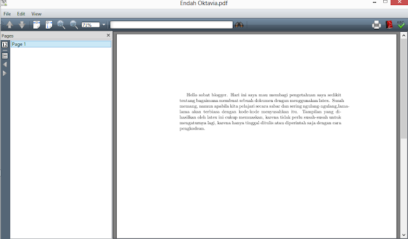Open the File menu
This screenshot has width=408, height=239.
[x=7, y=14]
